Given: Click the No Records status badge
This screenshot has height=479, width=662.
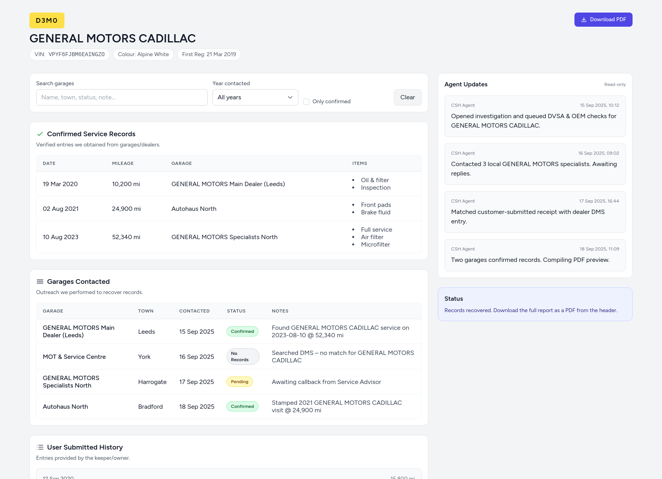Looking at the screenshot, I should pyautogui.click(x=243, y=357).
